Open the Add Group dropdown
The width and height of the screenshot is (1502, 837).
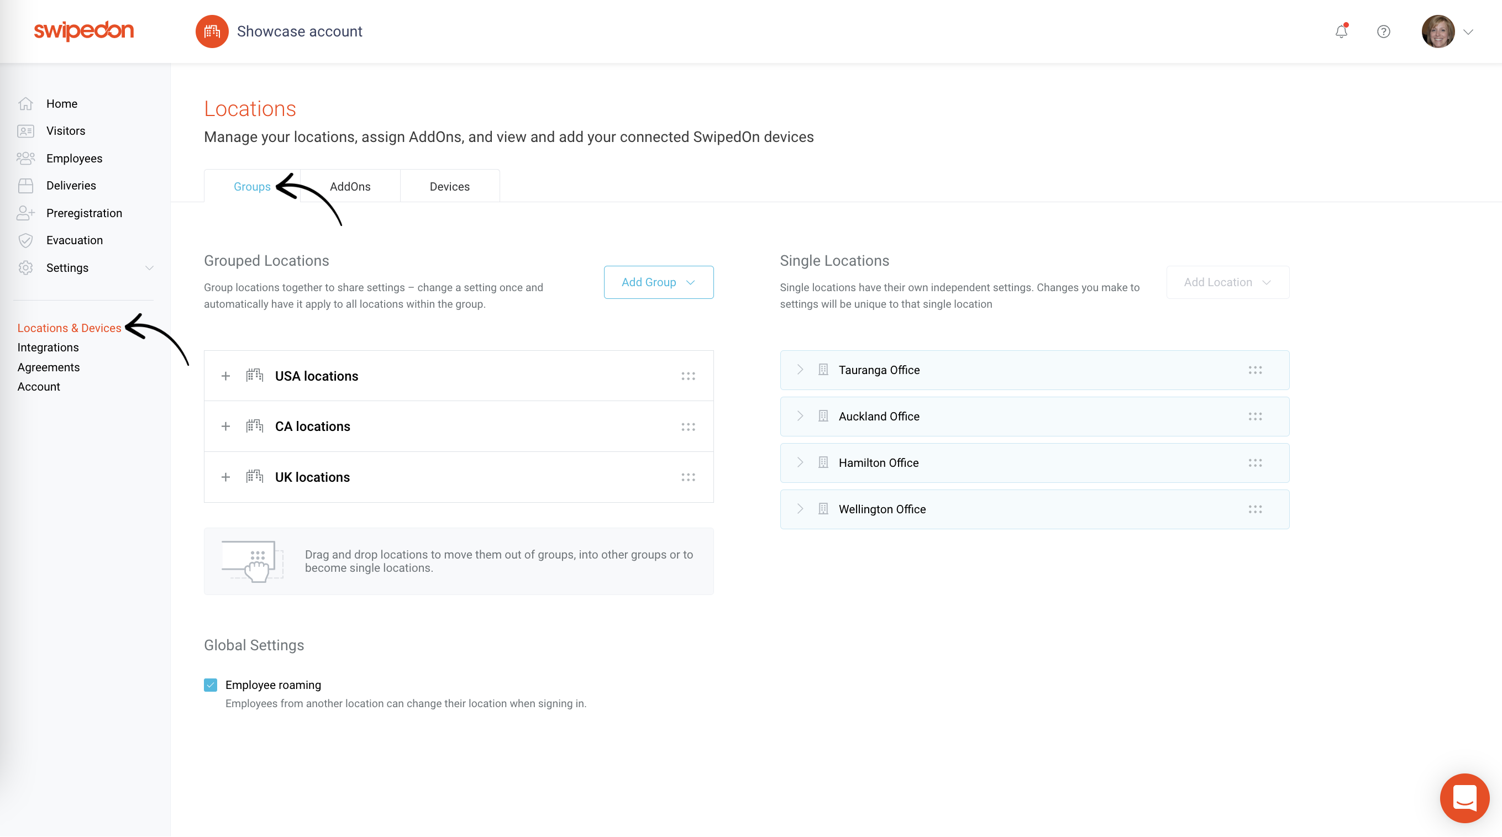pyautogui.click(x=659, y=283)
